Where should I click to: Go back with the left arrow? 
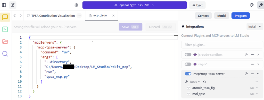[x=15, y=16]
